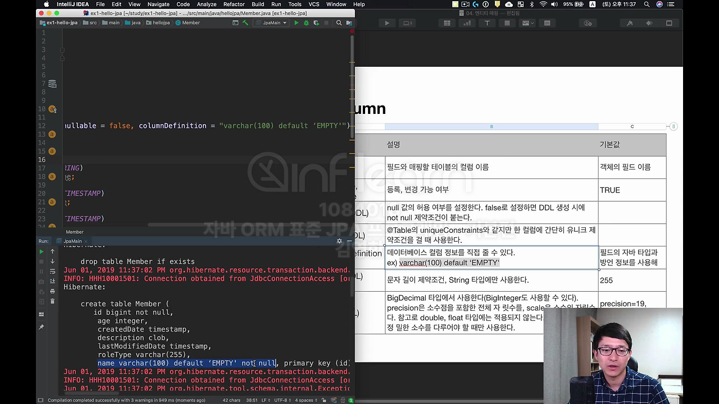Open Spotlight search in menu bar
The height and width of the screenshot is (404, 719).
pyautogui.click(x=647, y=4)
